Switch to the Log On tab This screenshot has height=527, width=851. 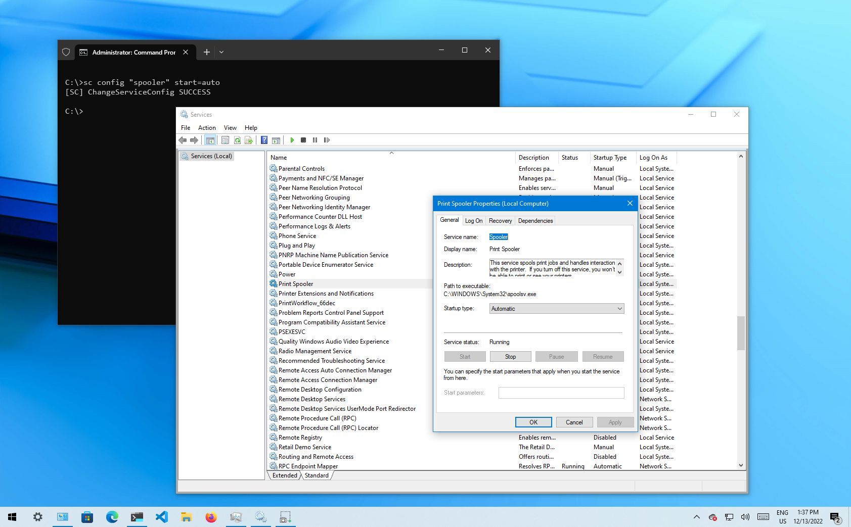(474, 221)
